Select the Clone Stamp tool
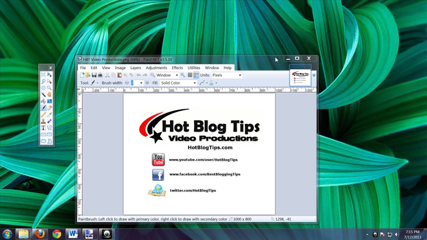 [43, 121]
